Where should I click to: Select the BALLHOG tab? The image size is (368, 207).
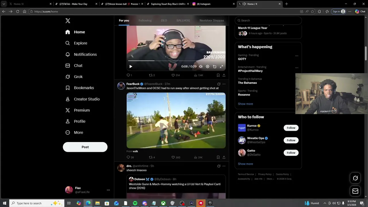pos(183,20)
